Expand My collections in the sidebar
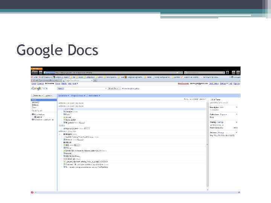This screenshot has height=203, width=271. tap(33, 114)
